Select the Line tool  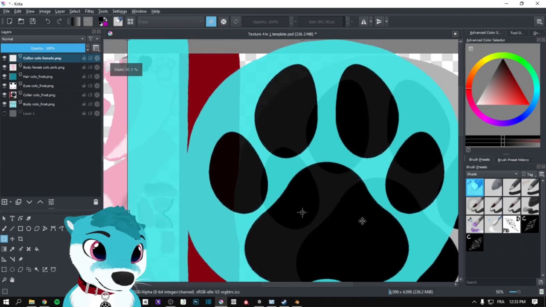click(x=12, y=229)
